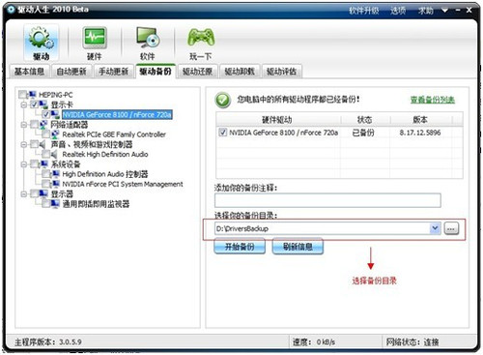Switch to the 驱动卸载 tab
The width and height of the screenshot is (483, 355).
[240, 72]
